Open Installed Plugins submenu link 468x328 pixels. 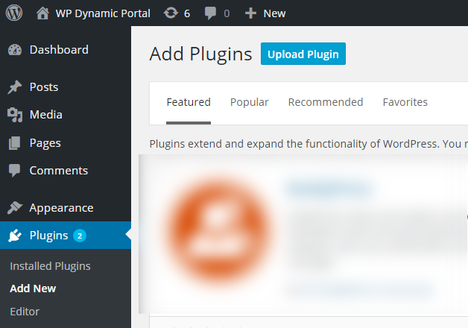click(x=50, y=266)
